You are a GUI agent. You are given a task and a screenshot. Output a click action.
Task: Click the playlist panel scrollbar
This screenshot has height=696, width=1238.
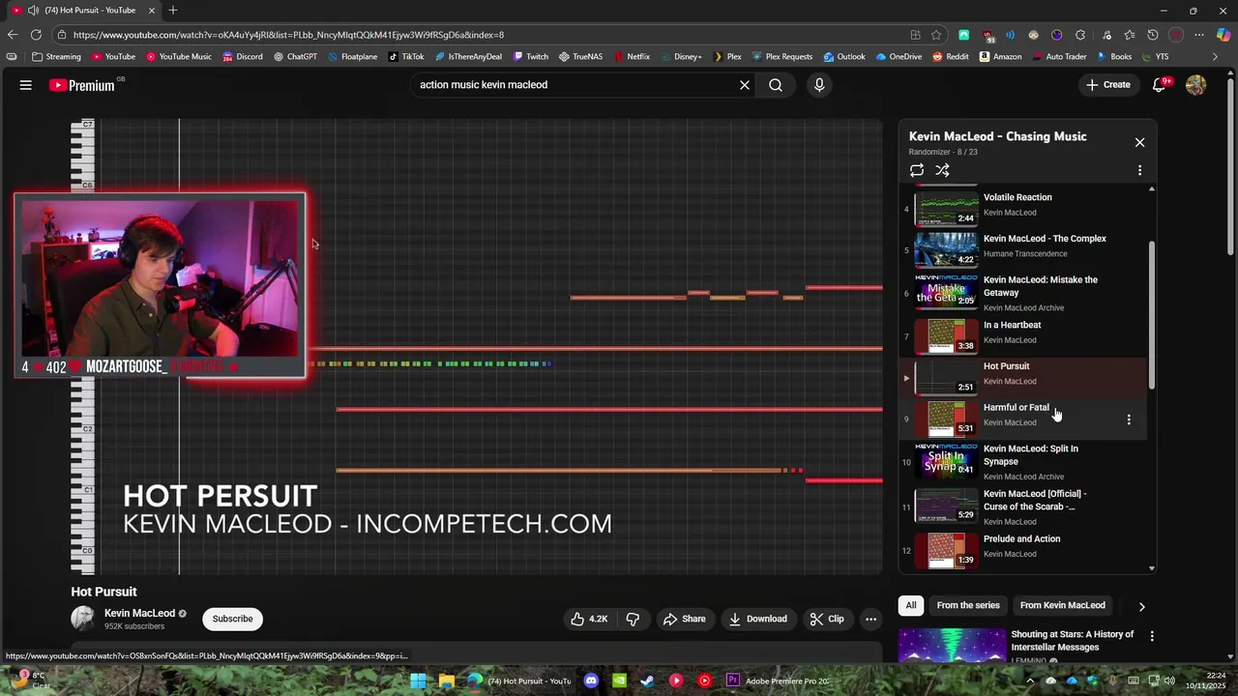[1151, 317]
